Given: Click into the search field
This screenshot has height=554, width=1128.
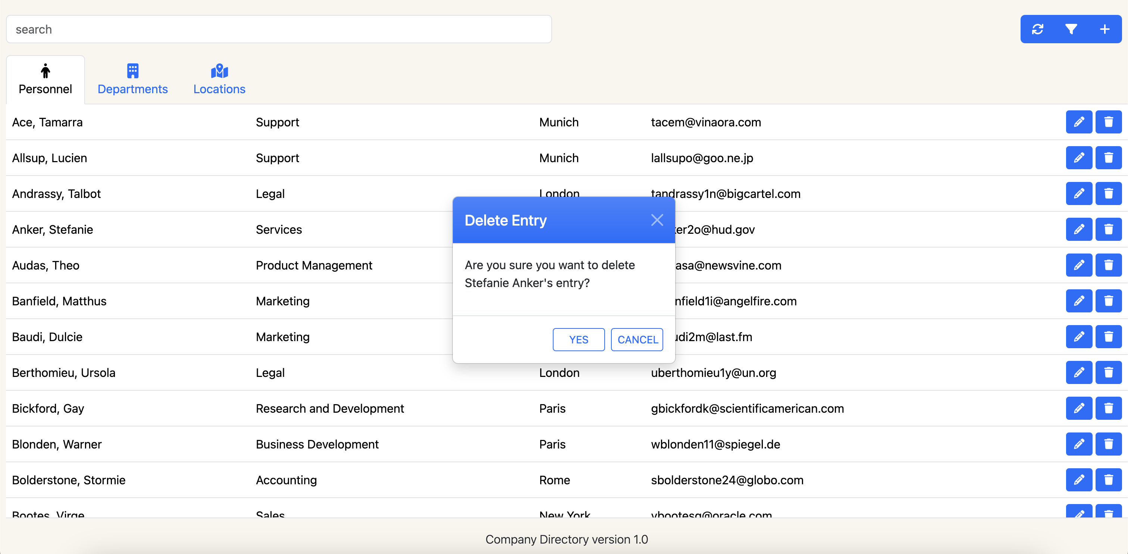Looking at the screenshot, I should (279, 29).
